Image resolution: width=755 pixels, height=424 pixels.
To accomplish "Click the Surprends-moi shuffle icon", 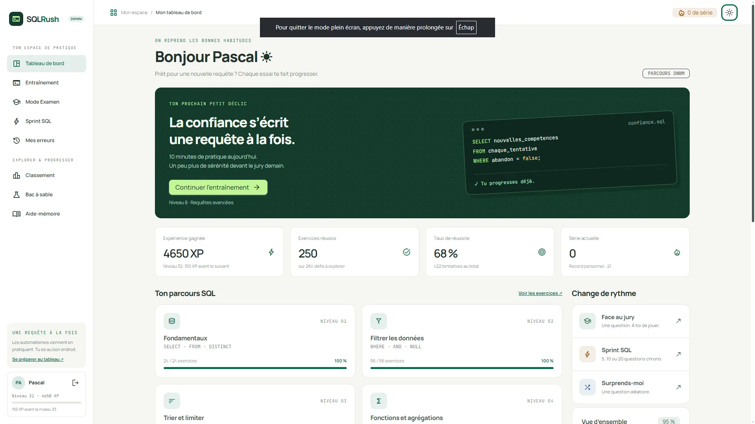I will pos(587,387).
